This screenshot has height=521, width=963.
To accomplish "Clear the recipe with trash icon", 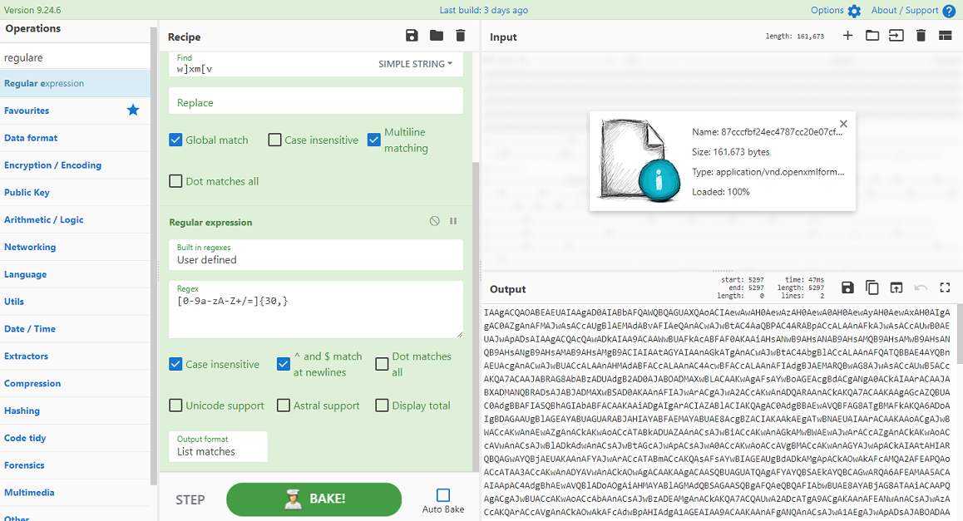I will coord(460,36).
